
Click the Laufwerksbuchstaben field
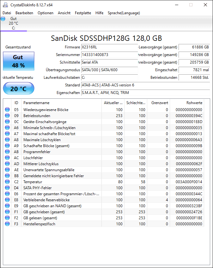click(109, 78)
